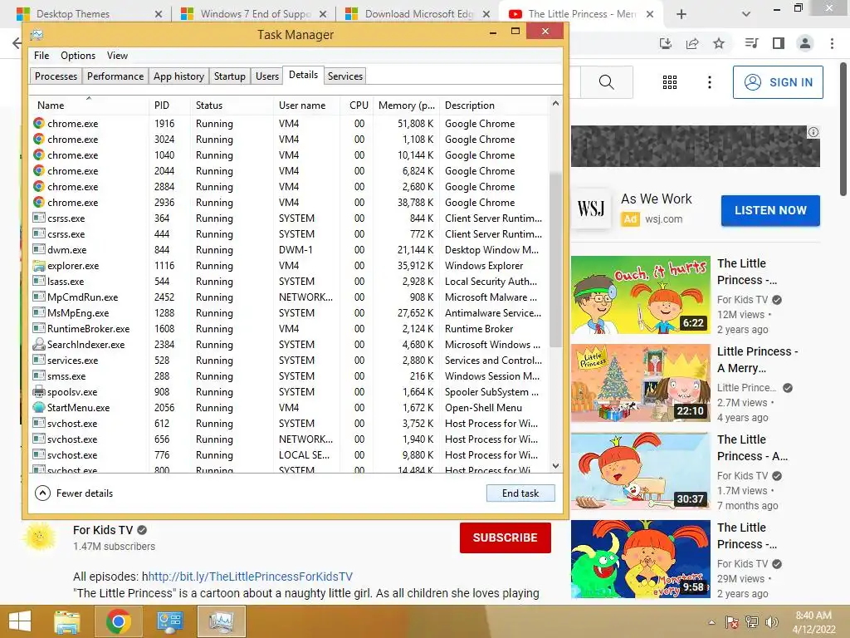Toggle Chrome side panel icon
Screen dimensions: 850x638
(779, 43)
